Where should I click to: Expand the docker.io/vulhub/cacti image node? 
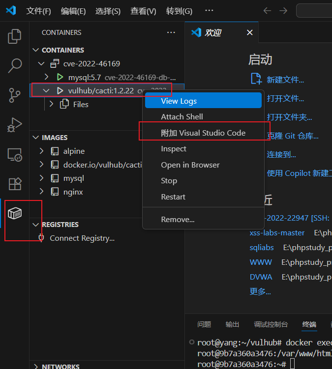point(41,165)
